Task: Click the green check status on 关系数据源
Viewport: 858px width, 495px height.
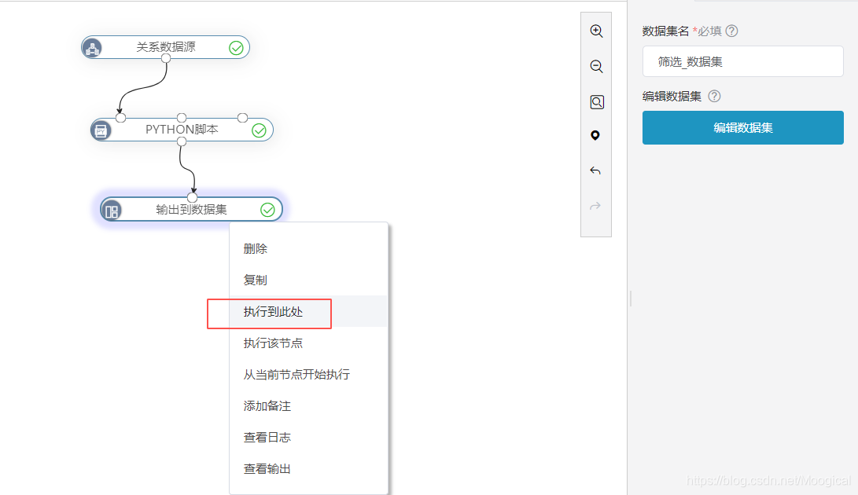Action: [236, 48]
